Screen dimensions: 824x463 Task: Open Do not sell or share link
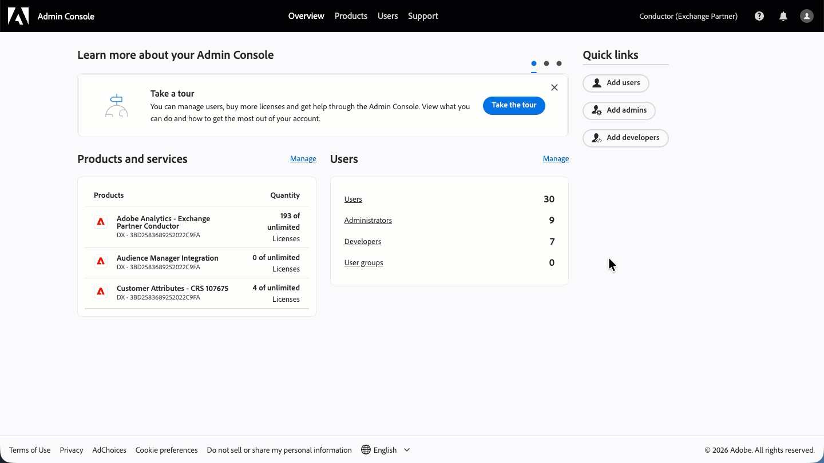pos(279,450)
